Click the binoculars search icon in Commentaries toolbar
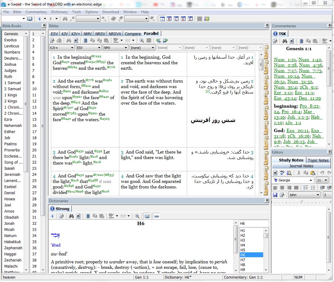The image size is (334, 282). [285, 41]
